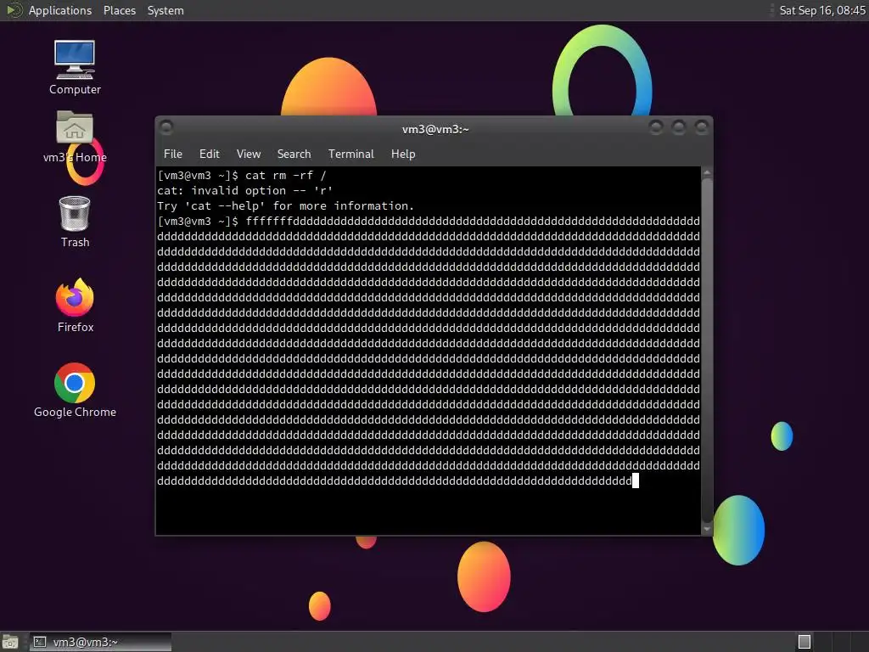The image size is (869, 652).
Task: Click the terminal vertical scrollbar thumb
Action: [x=707, y=351]
